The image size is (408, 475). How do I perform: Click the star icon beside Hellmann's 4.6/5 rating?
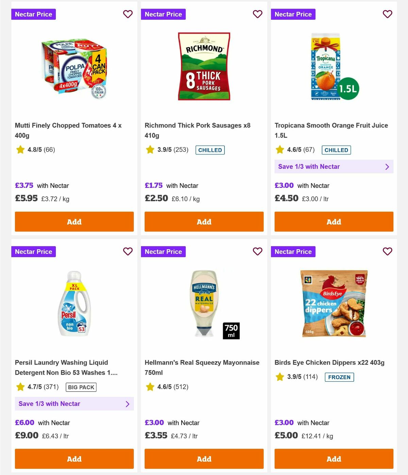150,387
